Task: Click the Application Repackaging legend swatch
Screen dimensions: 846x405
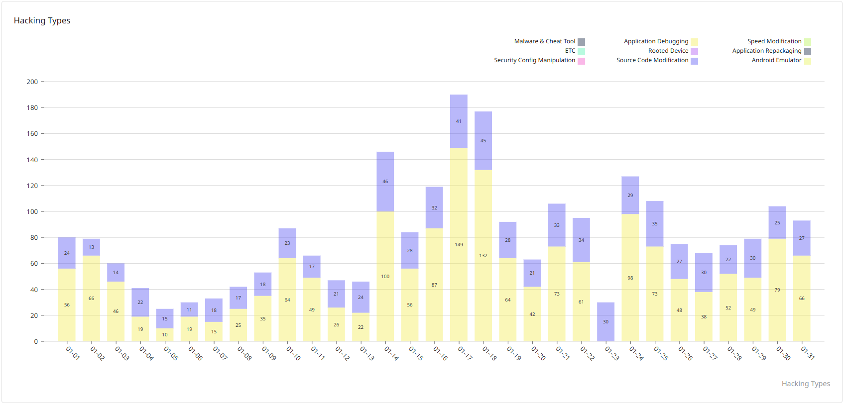Action: coord(808,51)
